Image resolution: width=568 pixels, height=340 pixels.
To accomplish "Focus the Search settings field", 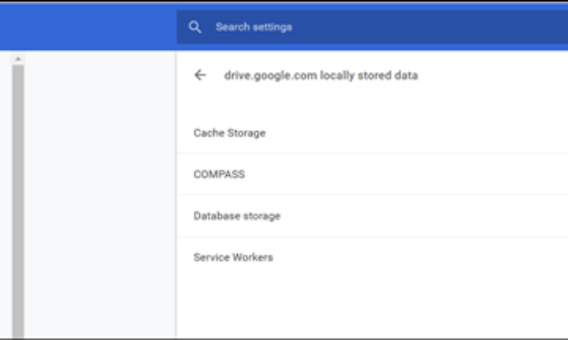I will (331, 27).
